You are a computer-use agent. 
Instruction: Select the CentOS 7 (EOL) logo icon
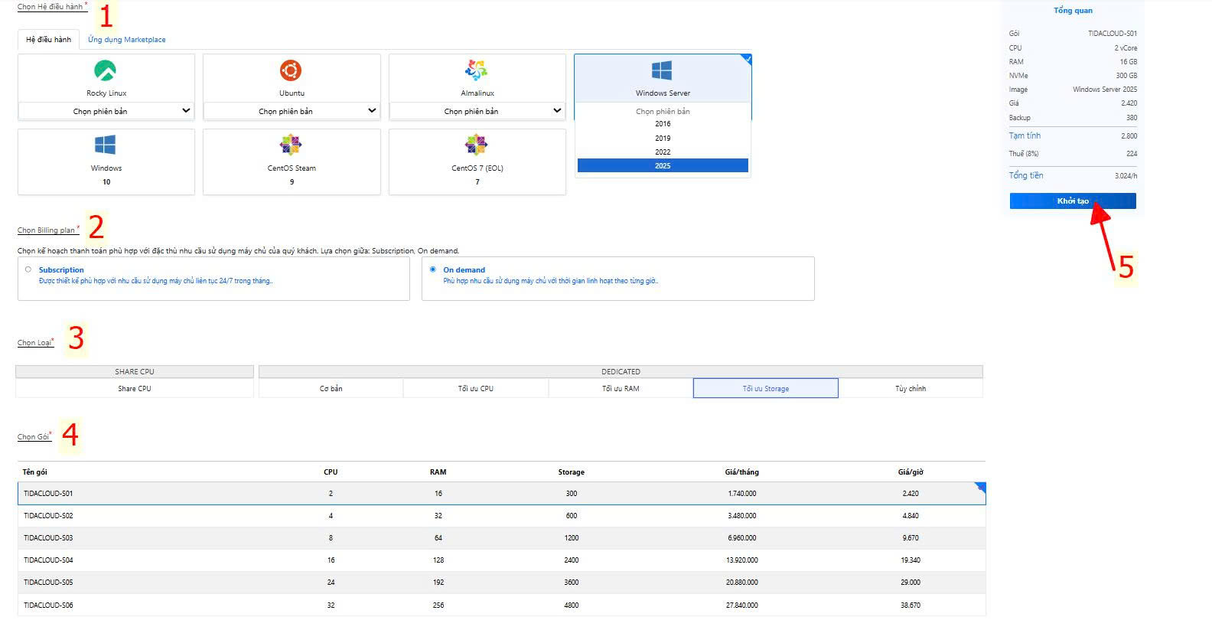pos(476,145)
